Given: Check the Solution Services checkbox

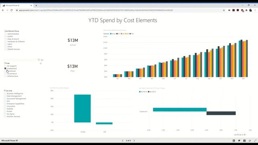Looking at the screenshot, I should (5, 116).
